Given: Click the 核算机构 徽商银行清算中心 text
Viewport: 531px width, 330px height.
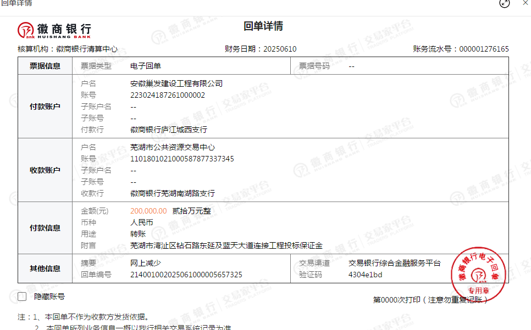Looking at the screenshot, I should [68, 49].
